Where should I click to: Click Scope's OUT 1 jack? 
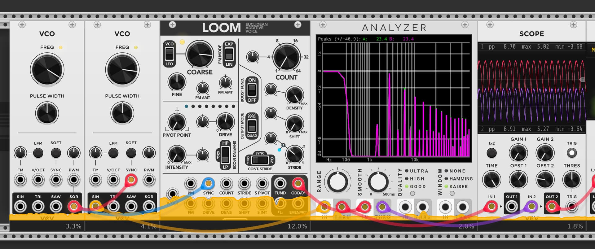pyautogui.click(x=512, y=206)
